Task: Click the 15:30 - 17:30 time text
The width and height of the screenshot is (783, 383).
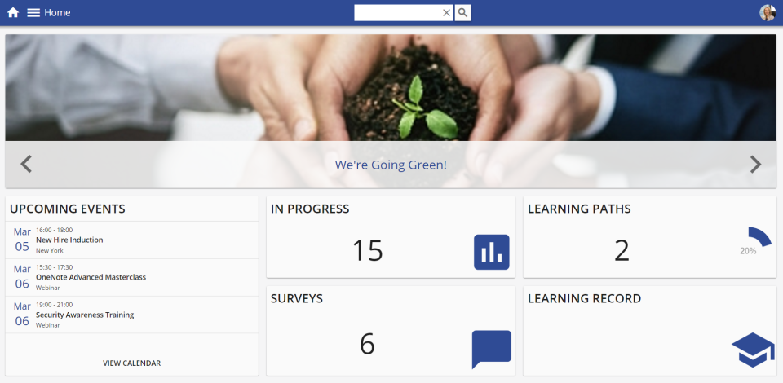Action: (54, 267)
